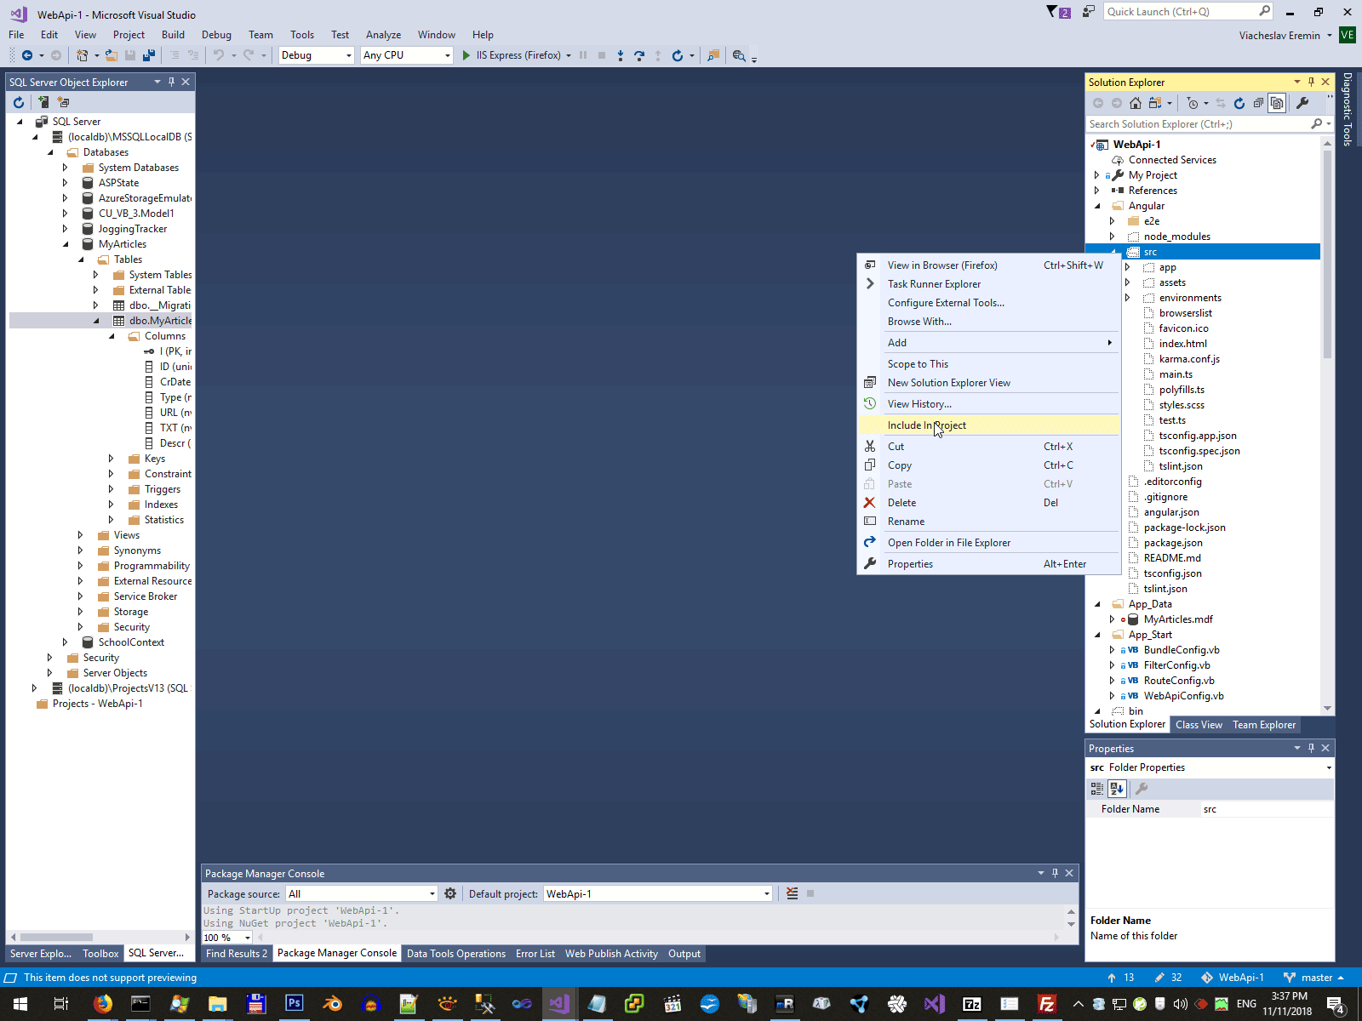Viewport: 1362px width, 1021px height.
Task: Toggle Show All Files in Solution Explorer
Action: tap(1277, 103)
